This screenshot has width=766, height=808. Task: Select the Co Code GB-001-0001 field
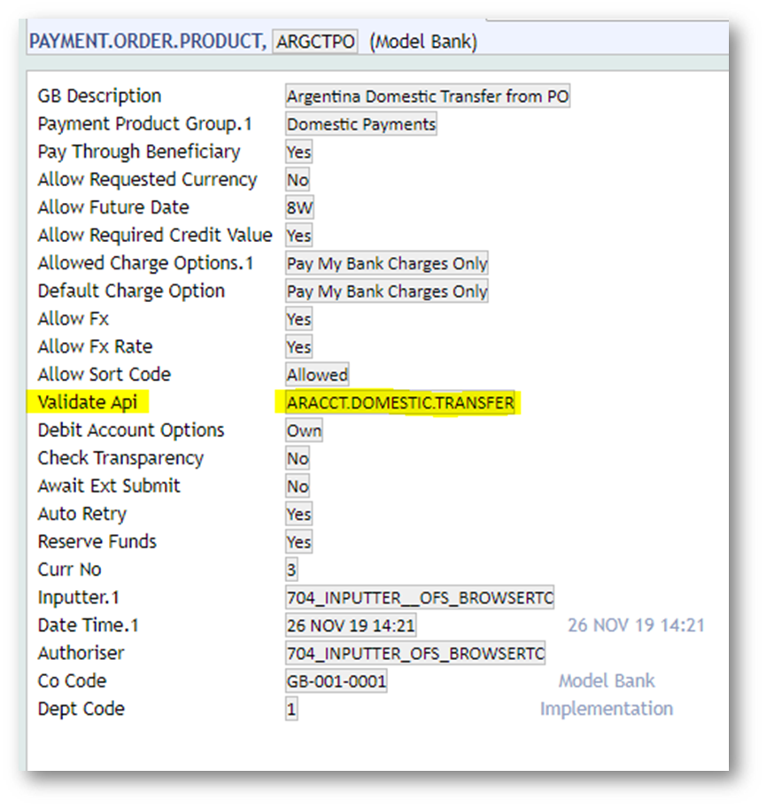tap(337, 681)
